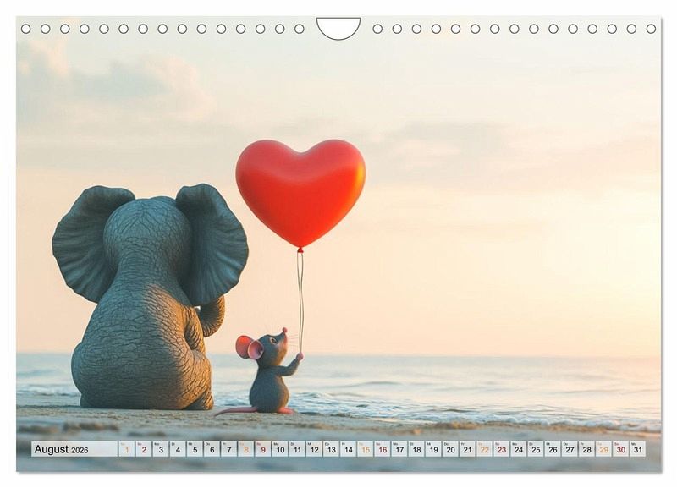Choose day 16 in the date row
Screen dimensions: 677x488
382,449
